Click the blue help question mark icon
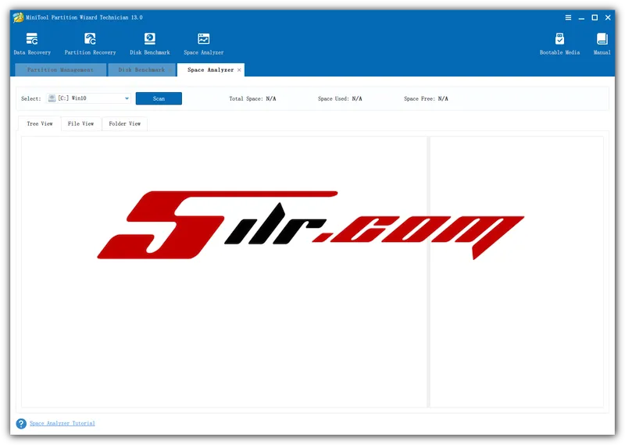 tap(22, 423)
